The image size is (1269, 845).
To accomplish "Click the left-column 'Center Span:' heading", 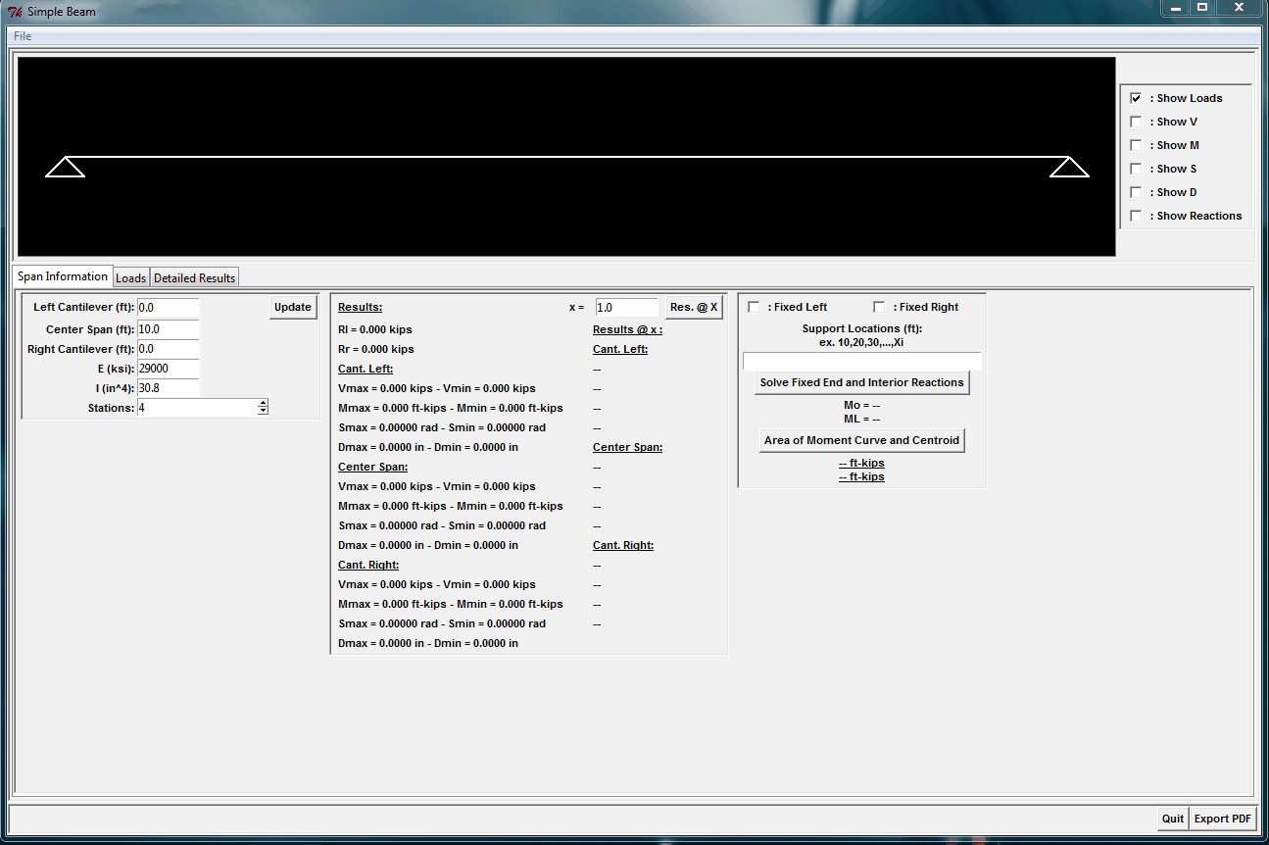I will tap(373, 467).
